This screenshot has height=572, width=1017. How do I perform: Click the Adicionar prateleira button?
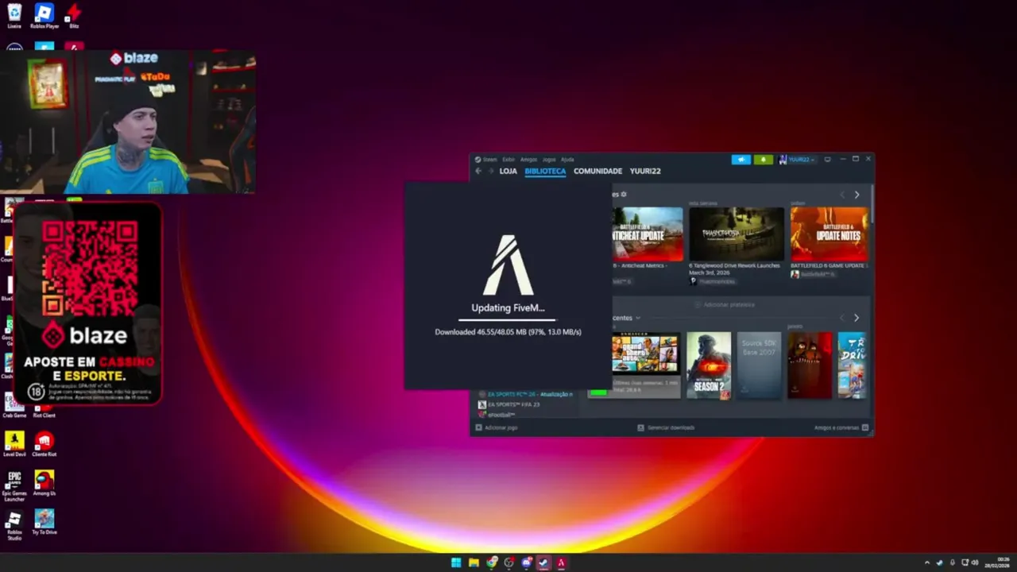[725, 304]
